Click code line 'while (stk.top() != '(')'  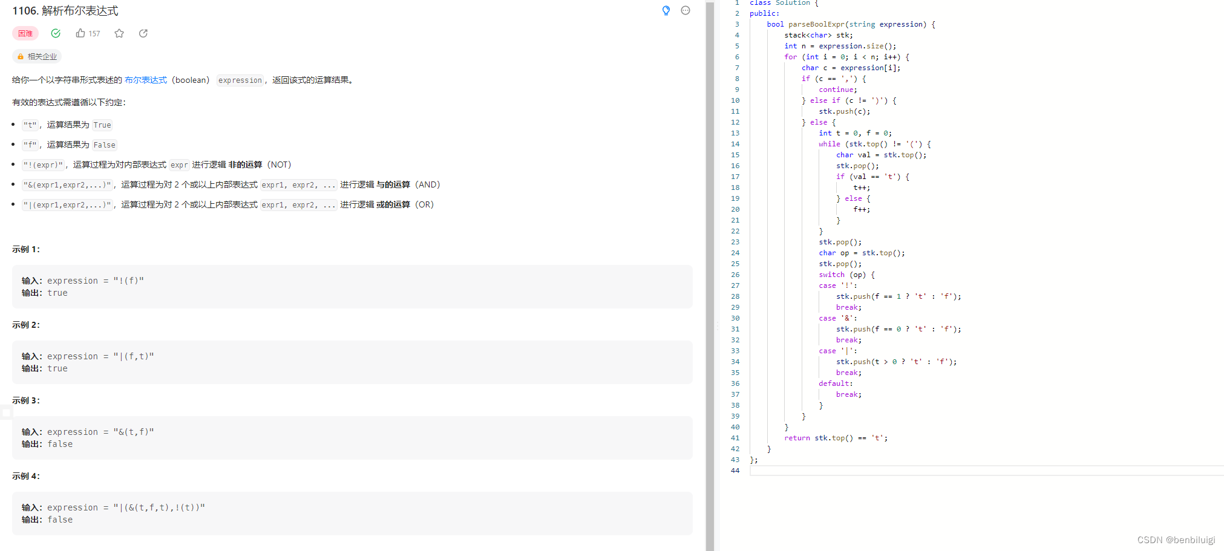coord(875,144)
